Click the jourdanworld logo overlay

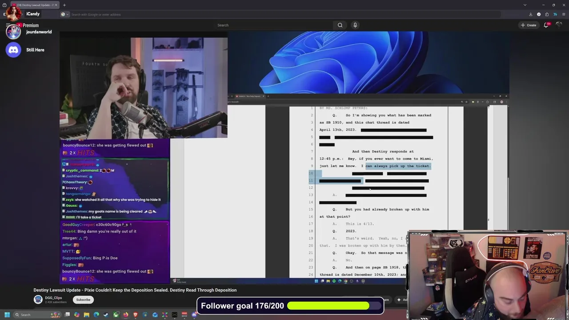[13, 32]
